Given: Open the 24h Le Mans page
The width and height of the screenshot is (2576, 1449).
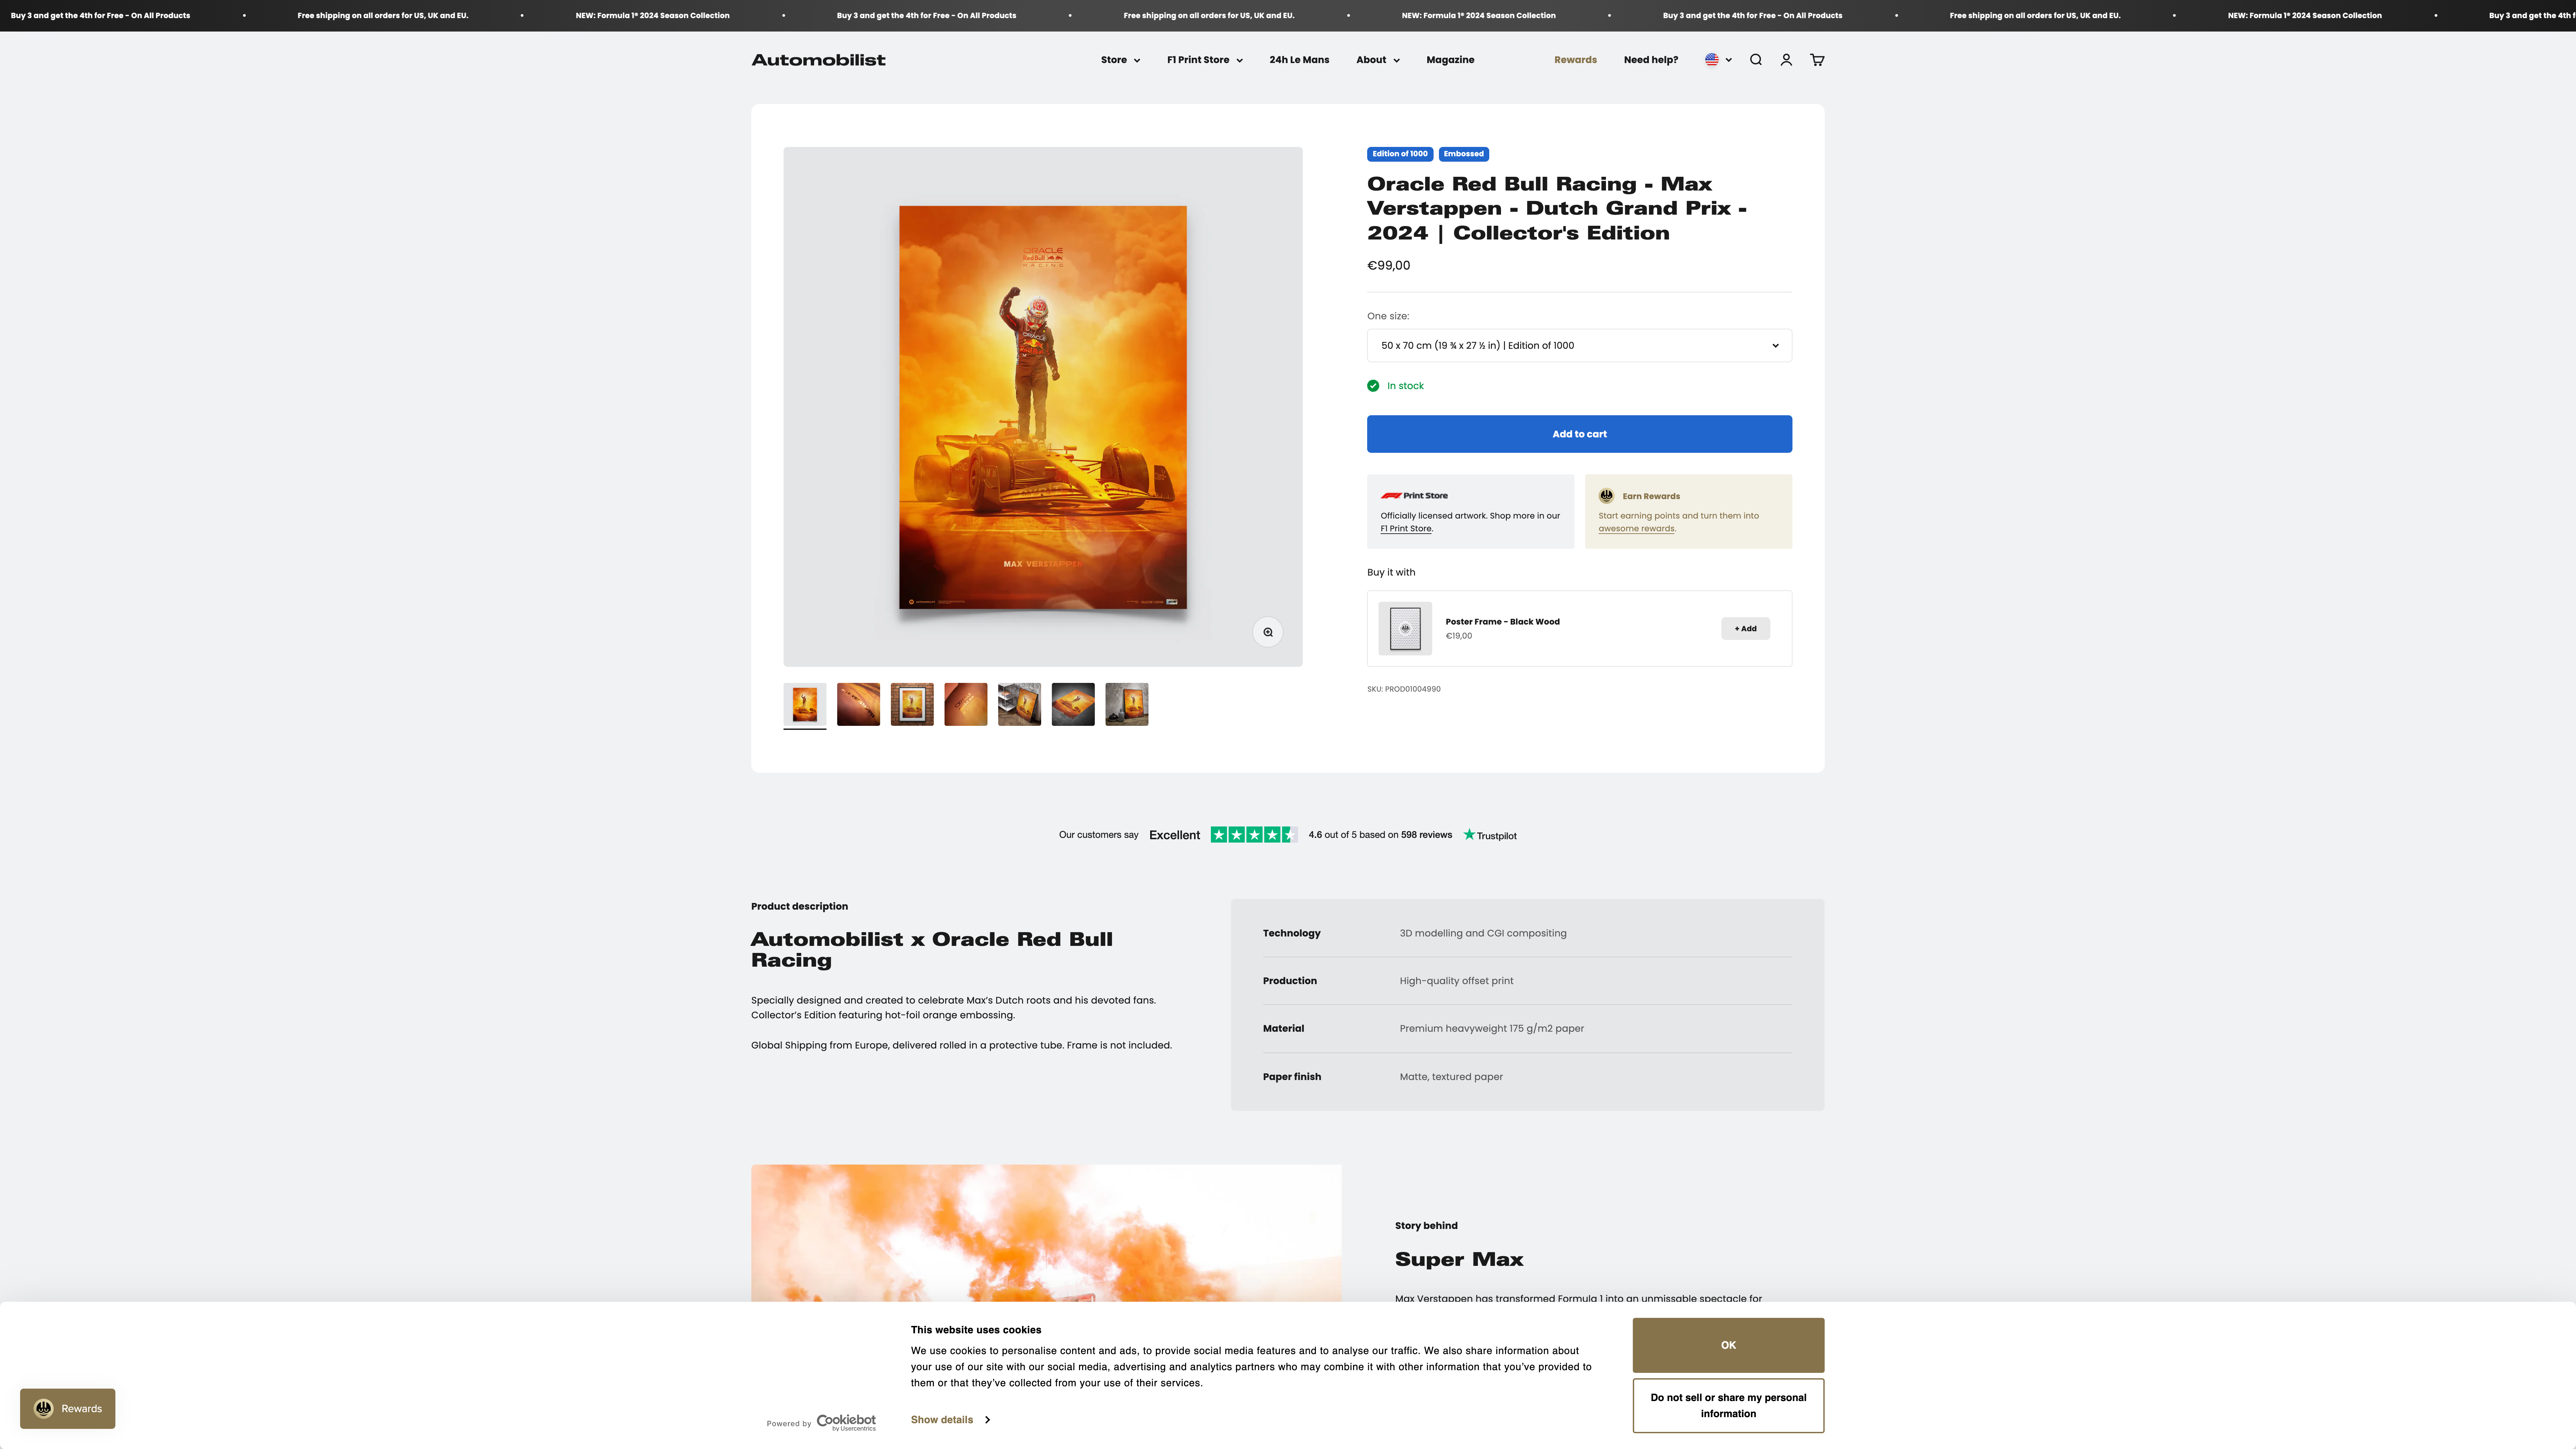Looking at the screenshot, I should (1299, 60).
